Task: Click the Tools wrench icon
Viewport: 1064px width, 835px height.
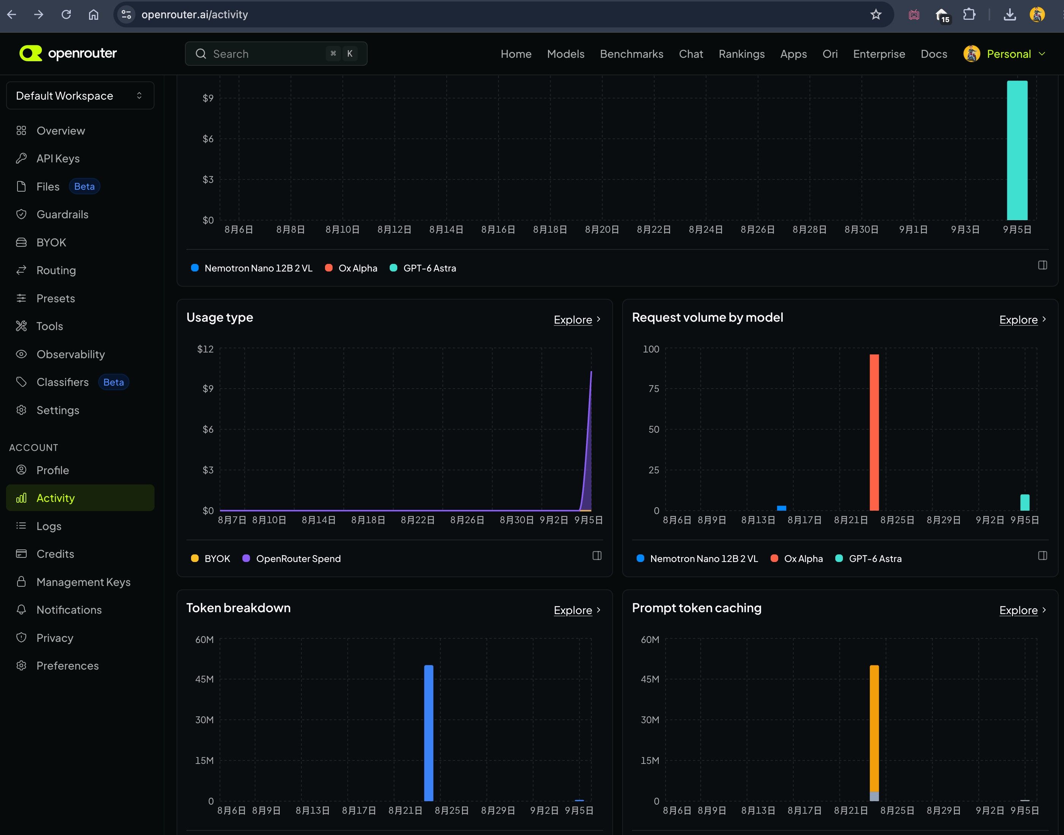Action: click(21, 326)
